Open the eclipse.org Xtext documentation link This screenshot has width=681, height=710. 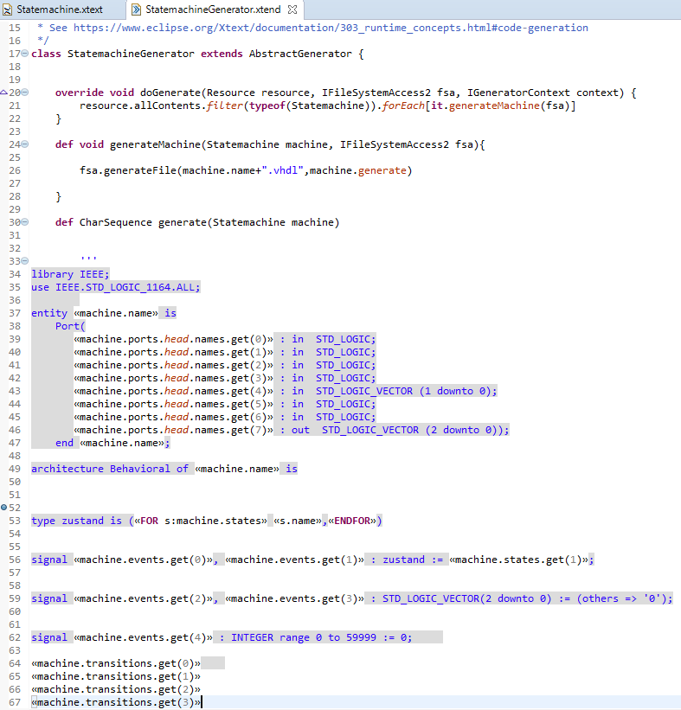pyautogui.click(x=331, y=28)
